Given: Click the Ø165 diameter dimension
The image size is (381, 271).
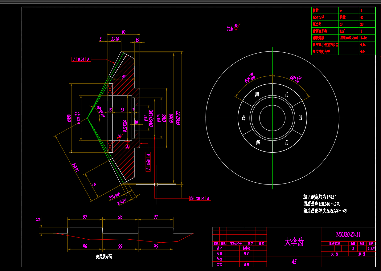Looking at the screenshot, I should pos(164,118).
